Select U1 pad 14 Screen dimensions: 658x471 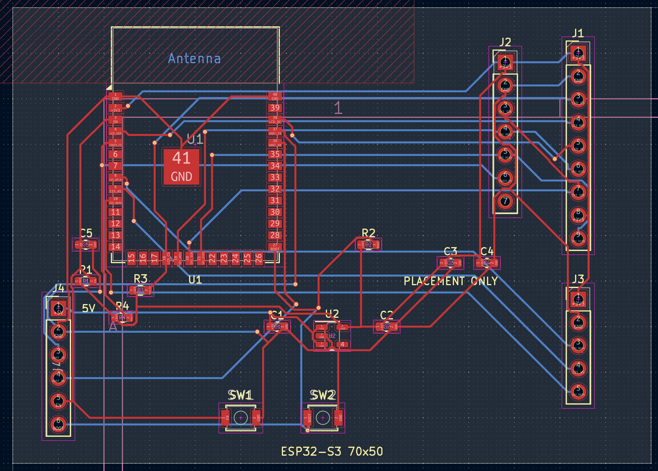click(x=115, y=247)
